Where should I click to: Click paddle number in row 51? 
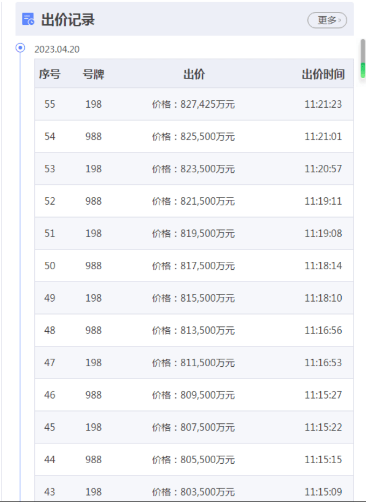click(x=93, y=234)
